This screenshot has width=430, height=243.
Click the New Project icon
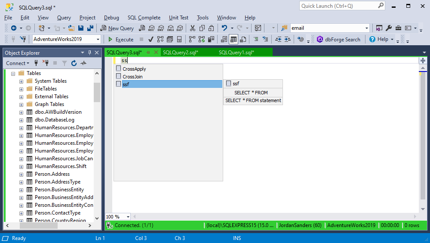click(41, 28)
